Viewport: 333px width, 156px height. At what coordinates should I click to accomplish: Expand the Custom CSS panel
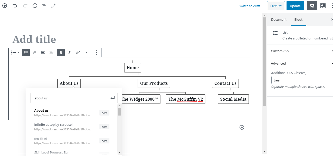tap(300, 51)
